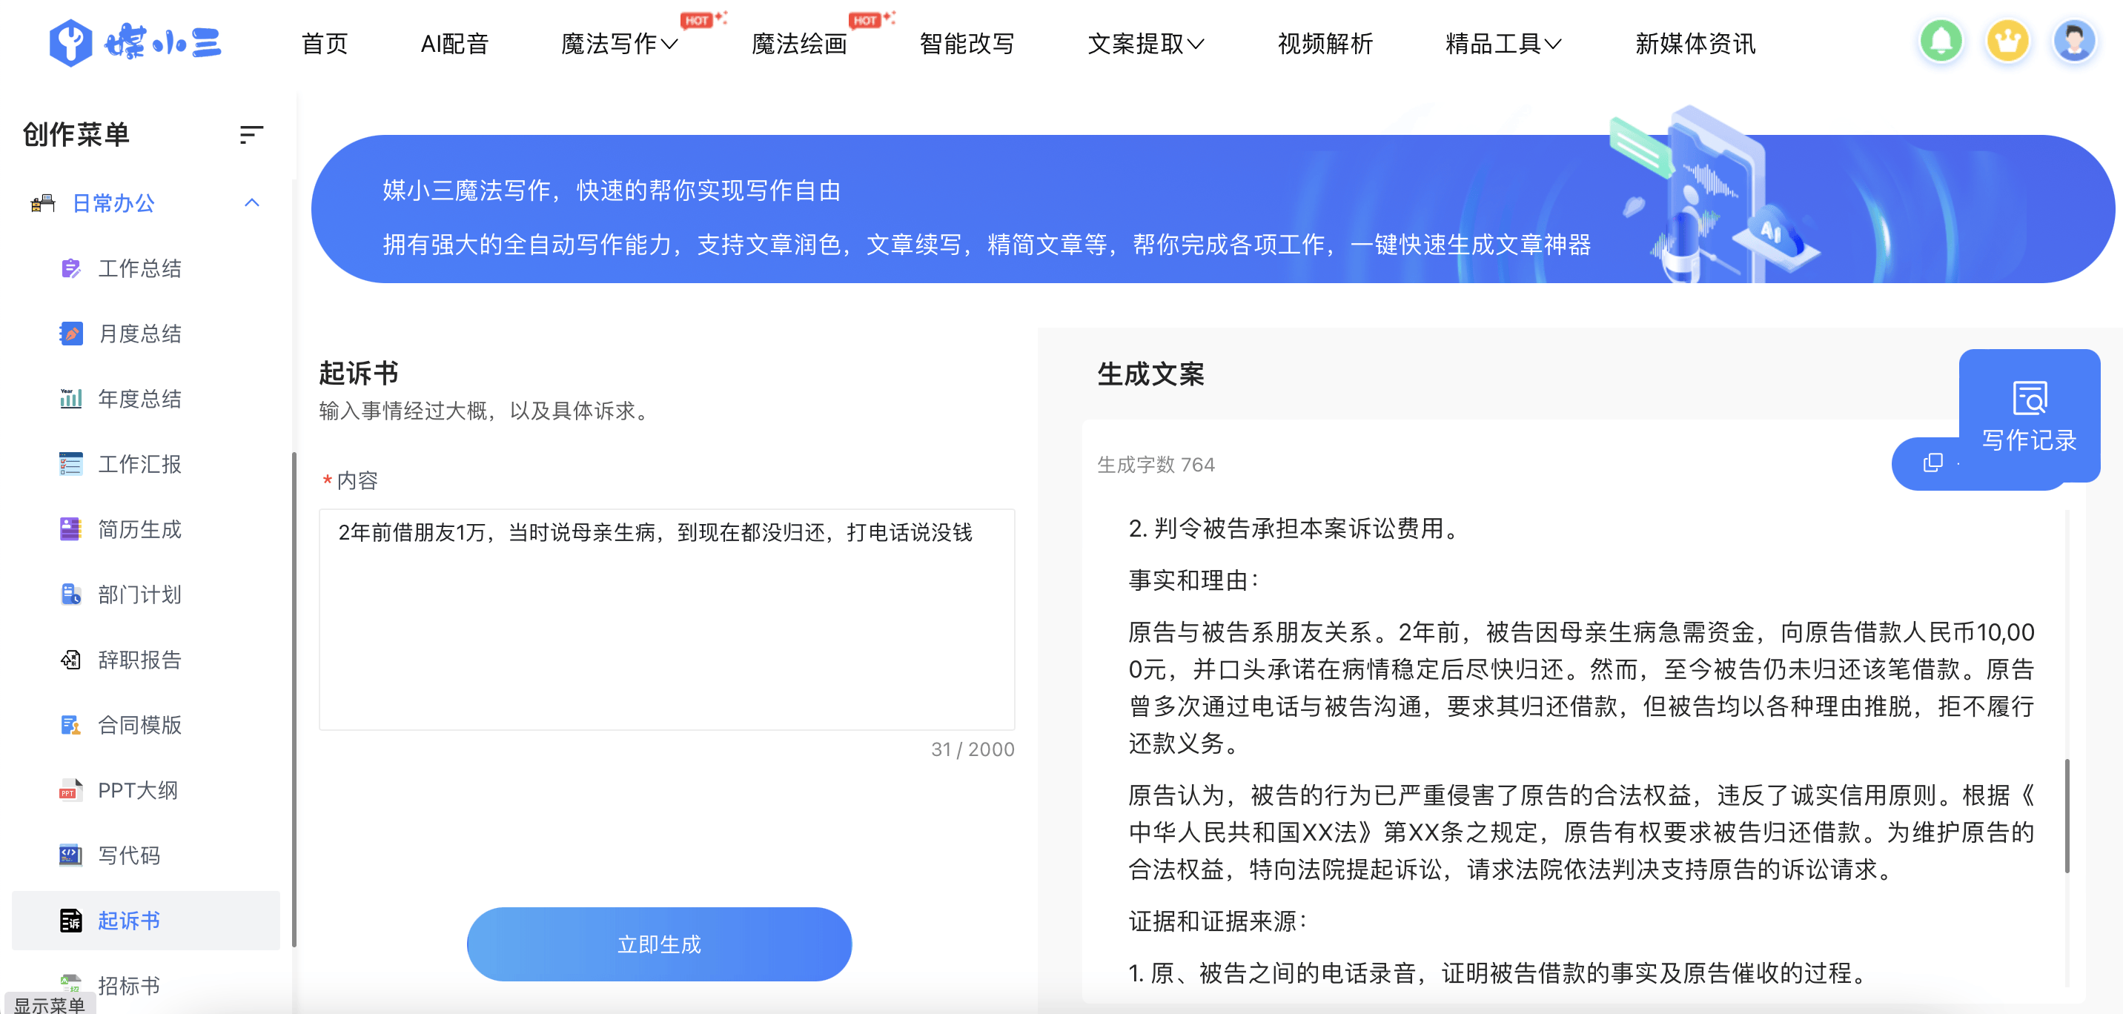
Task: Open the 视频解析 nav item
Action: coord(1325,44)
